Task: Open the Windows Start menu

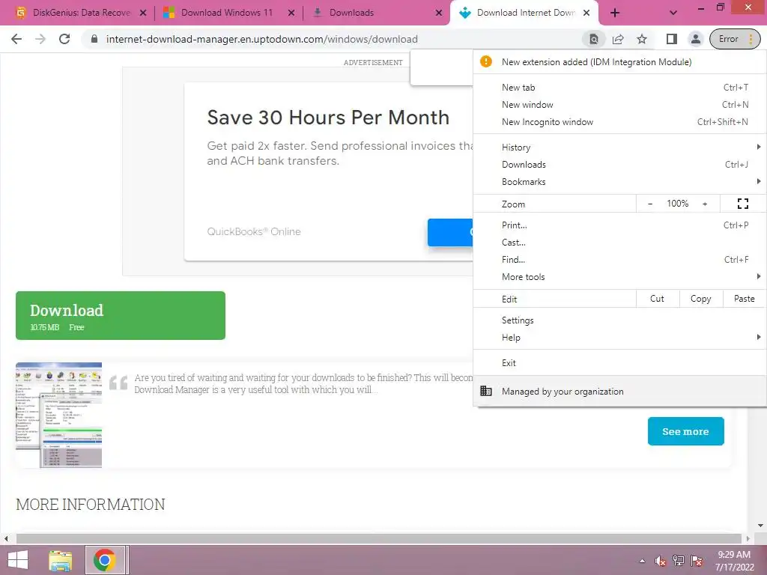Action: click(18, 560)
